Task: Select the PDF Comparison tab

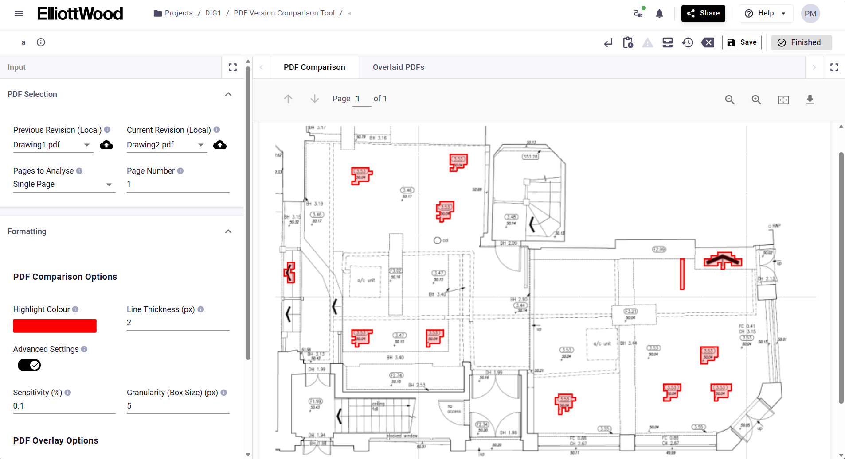Action: tap(314, 67)
